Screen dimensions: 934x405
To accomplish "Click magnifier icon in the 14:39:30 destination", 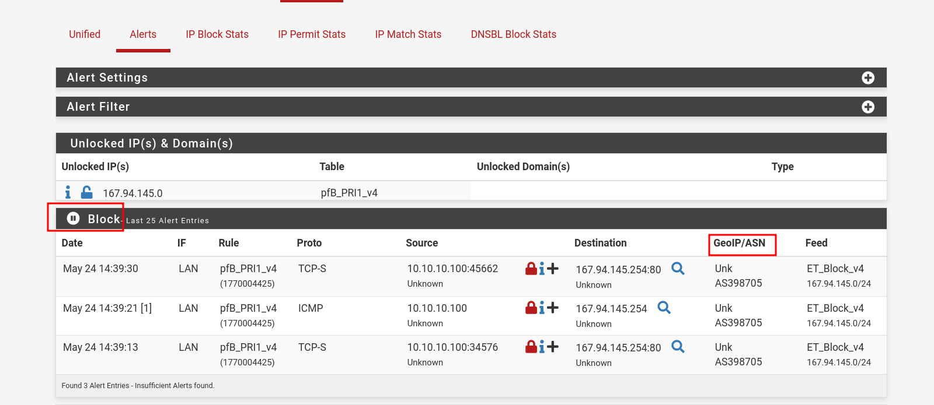I will [678, 268].
